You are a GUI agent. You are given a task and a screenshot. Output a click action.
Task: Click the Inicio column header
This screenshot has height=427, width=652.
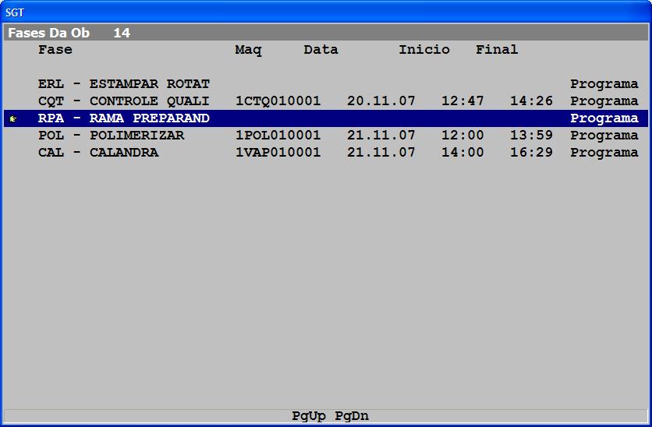[x=424, y=50]
